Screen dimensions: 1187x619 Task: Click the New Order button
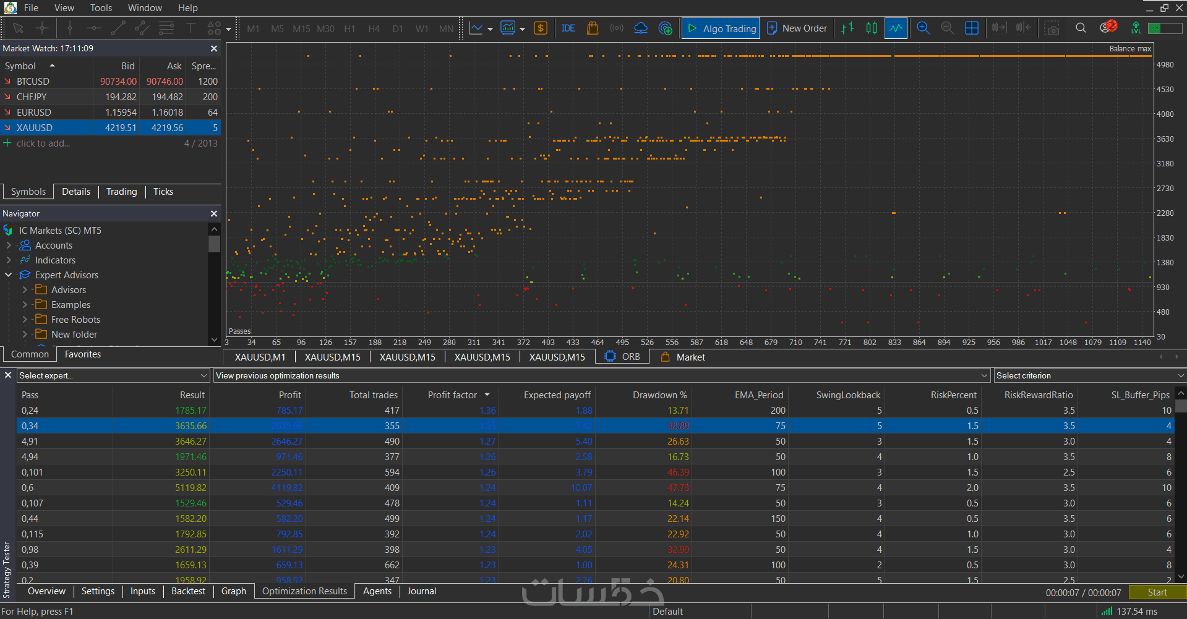(797, 28)
